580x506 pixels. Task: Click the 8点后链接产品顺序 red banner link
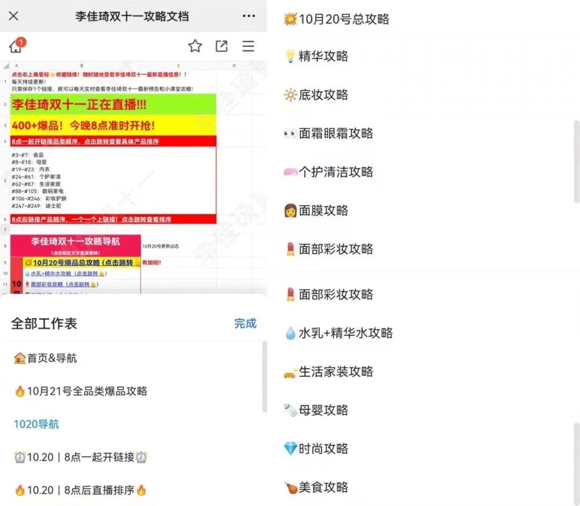point(113,219)
